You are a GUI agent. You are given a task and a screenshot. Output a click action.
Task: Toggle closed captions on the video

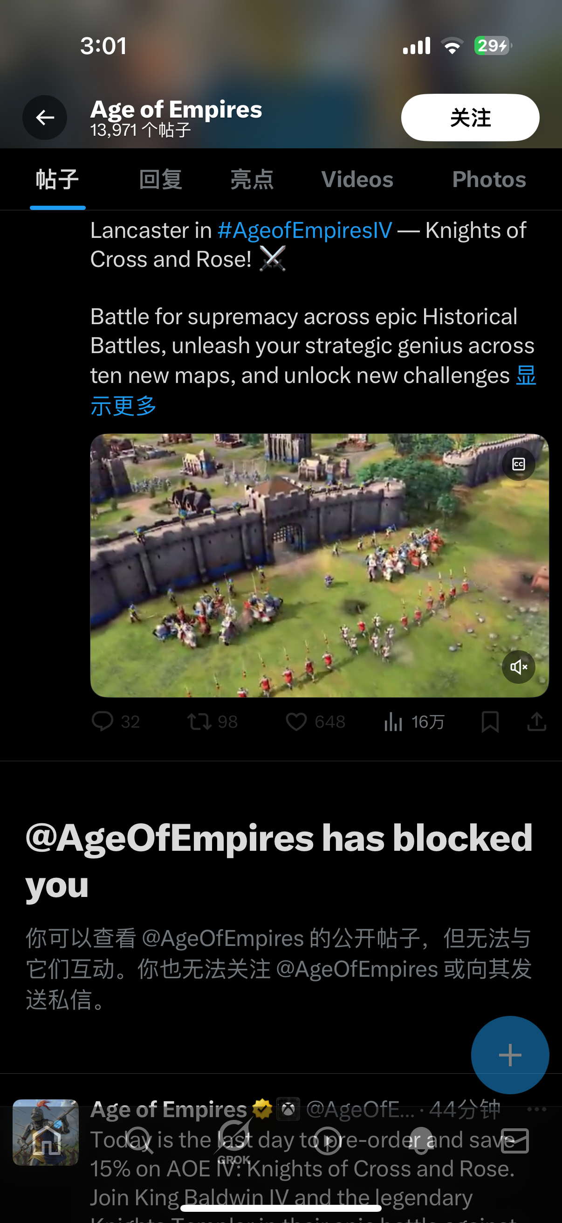[518, 464]
